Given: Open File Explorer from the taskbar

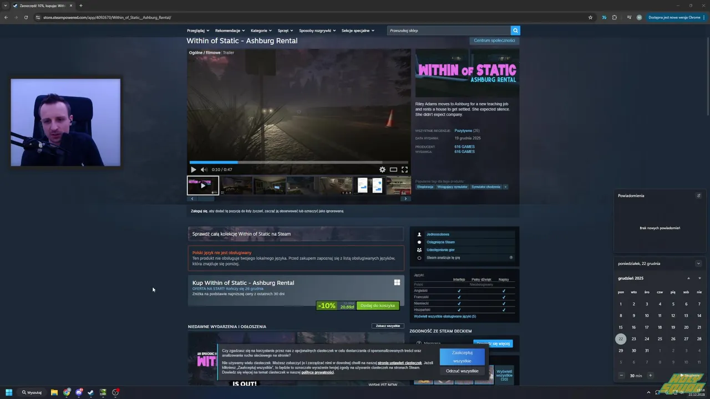Looking at the screenshot, I should click(x=54, y=392).
